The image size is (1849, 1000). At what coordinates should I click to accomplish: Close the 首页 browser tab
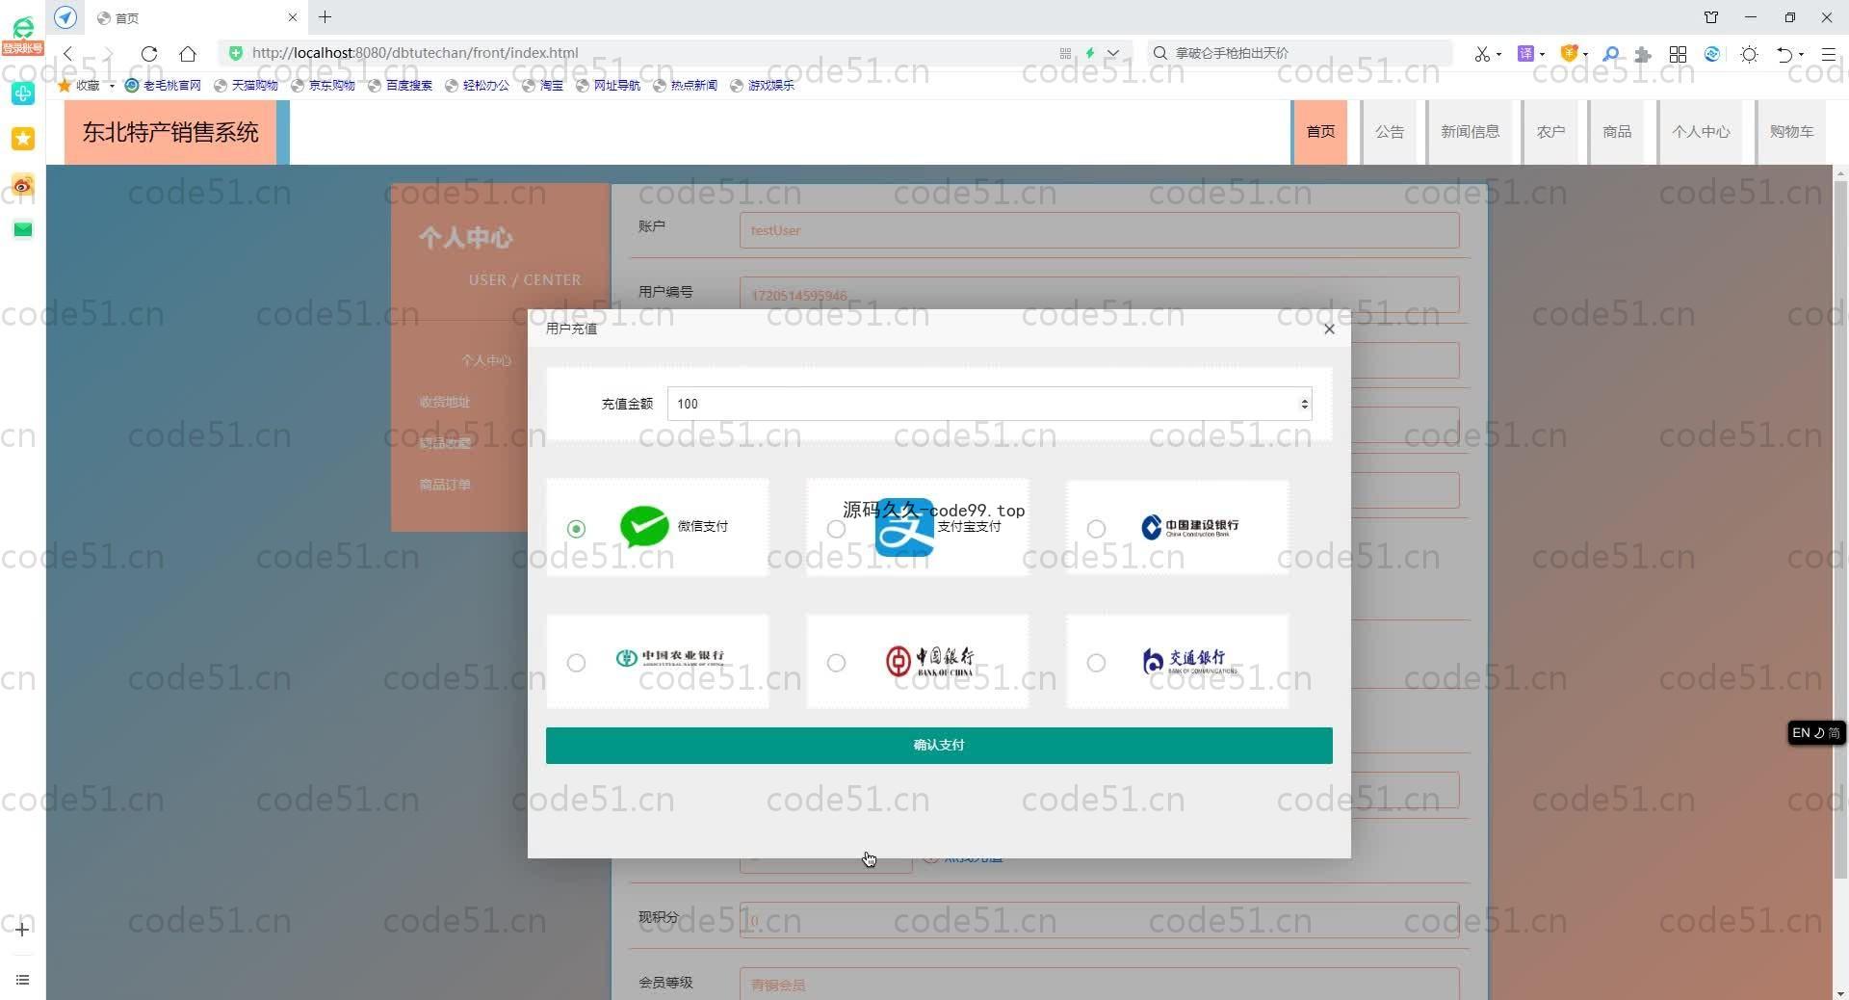tap(293, 17)
